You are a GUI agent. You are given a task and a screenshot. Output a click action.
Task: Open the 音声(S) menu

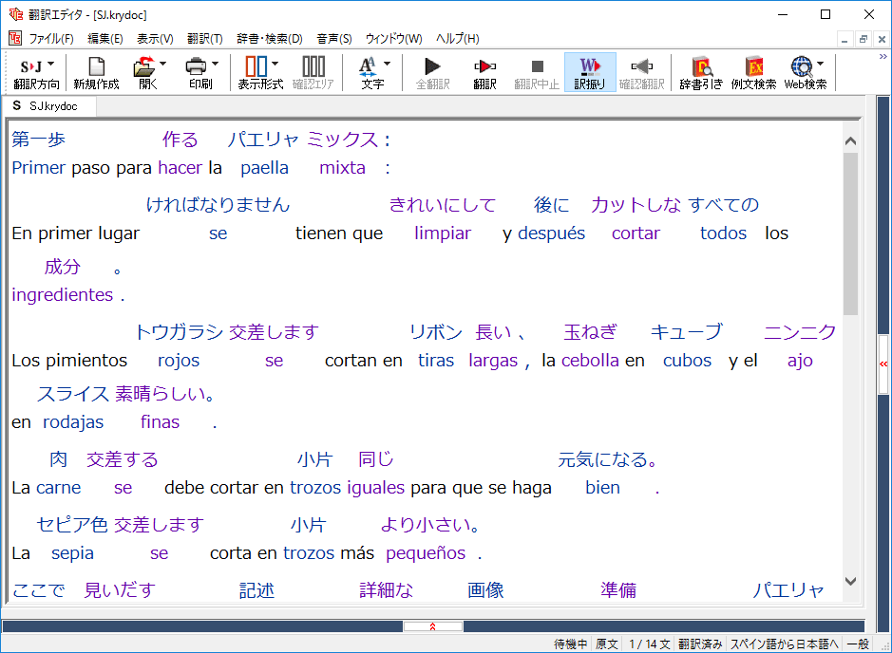(x=334, y=39)
